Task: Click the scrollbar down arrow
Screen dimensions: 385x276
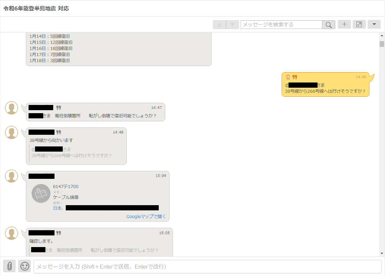Action: click(382, 254)
